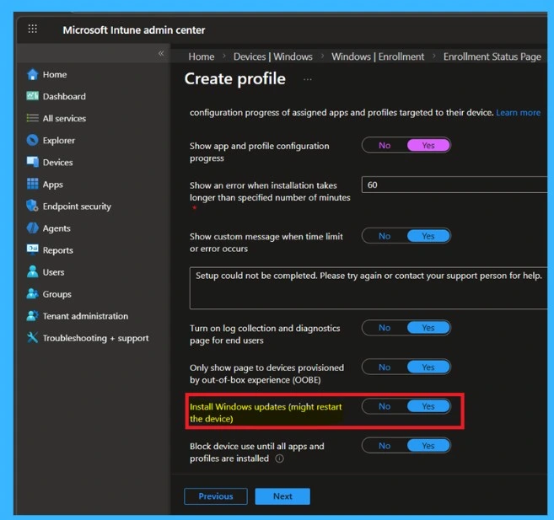
Task: Set Show custom message when time limit to Yes
Action: 428,236
